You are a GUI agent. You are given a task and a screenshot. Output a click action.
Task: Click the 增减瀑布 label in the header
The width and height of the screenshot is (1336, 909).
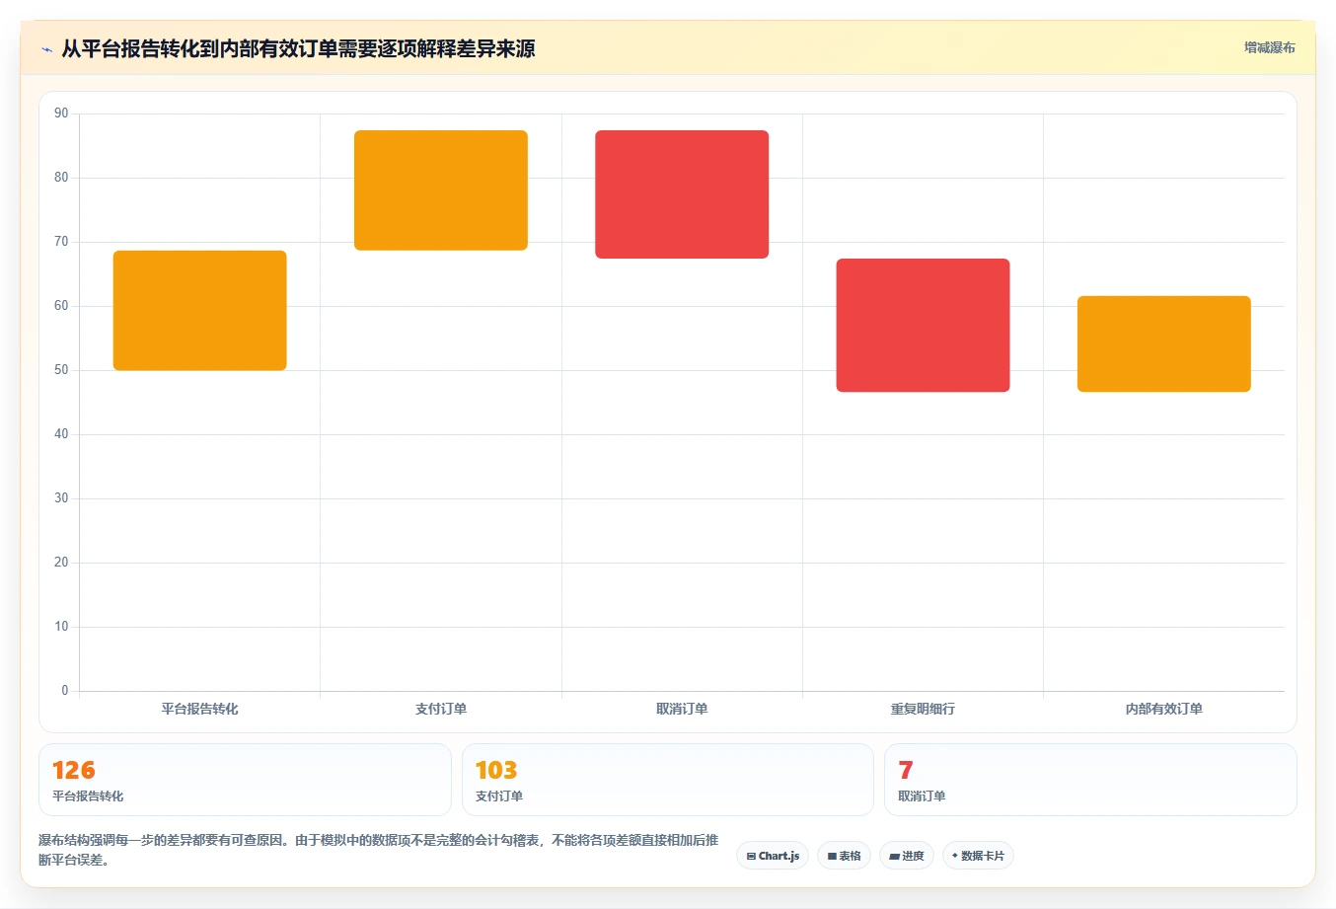(1269, 47)
